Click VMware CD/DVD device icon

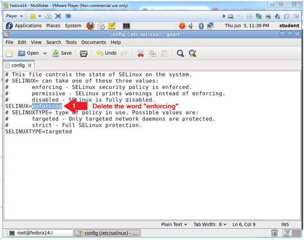(x=240, y=17)
